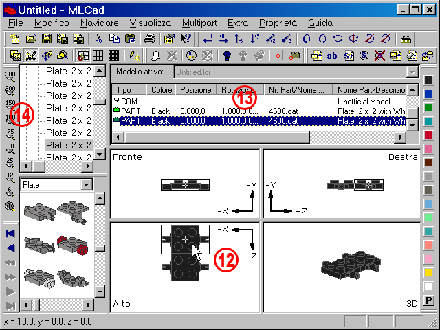The width and height of the screenshot is (440, 330).
Task: Open the Guida menu
Action: [320, 23]
